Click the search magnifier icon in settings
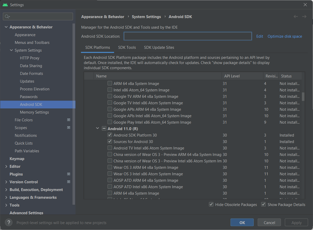Image resolution: width=313 pixels, height=230 pixels. (7, 17)
